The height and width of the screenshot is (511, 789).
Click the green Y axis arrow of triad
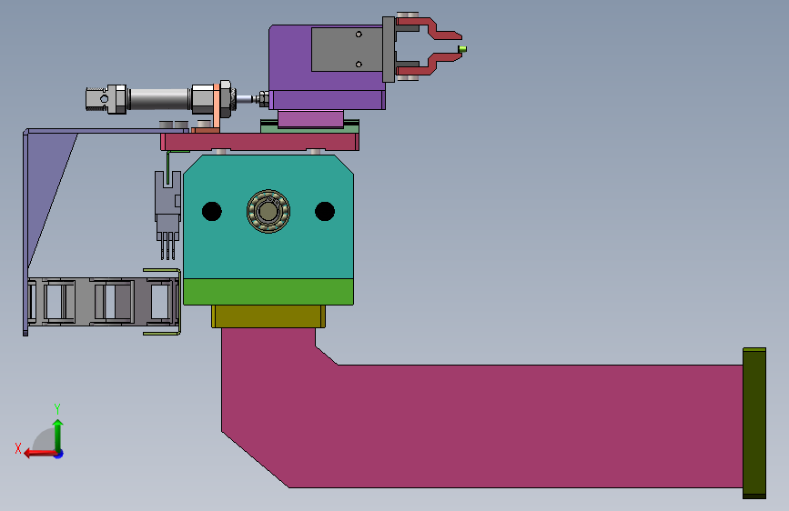tap(58, 436)
